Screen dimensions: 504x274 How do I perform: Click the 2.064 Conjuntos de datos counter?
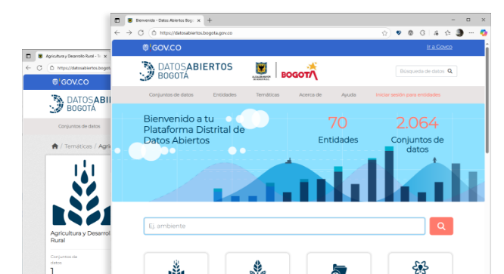pos(417,134)
